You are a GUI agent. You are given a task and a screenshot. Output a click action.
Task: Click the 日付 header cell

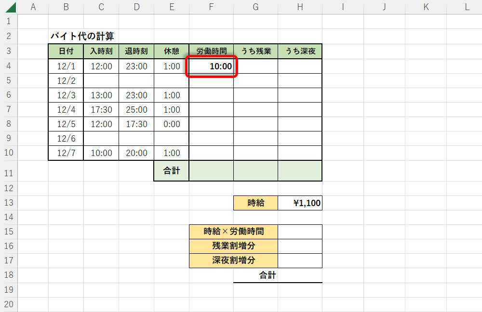coord(66,52)
